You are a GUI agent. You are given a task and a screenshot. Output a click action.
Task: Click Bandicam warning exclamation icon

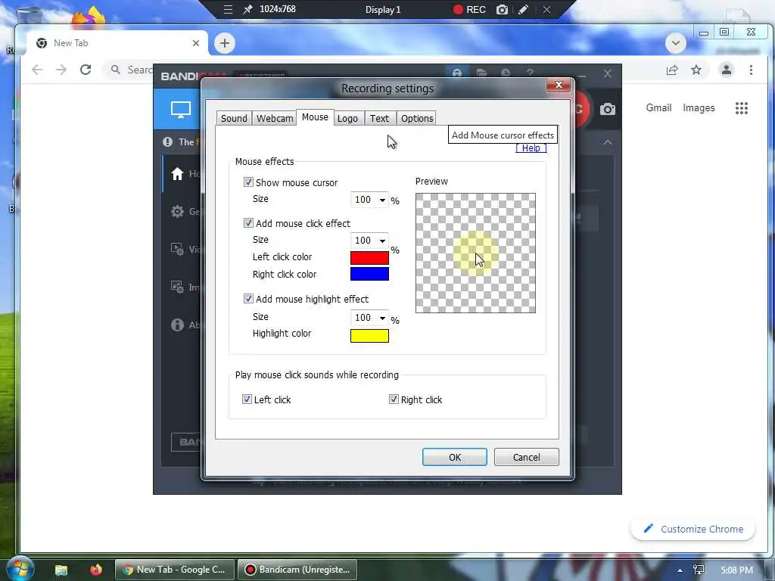[x=167, y=141]
